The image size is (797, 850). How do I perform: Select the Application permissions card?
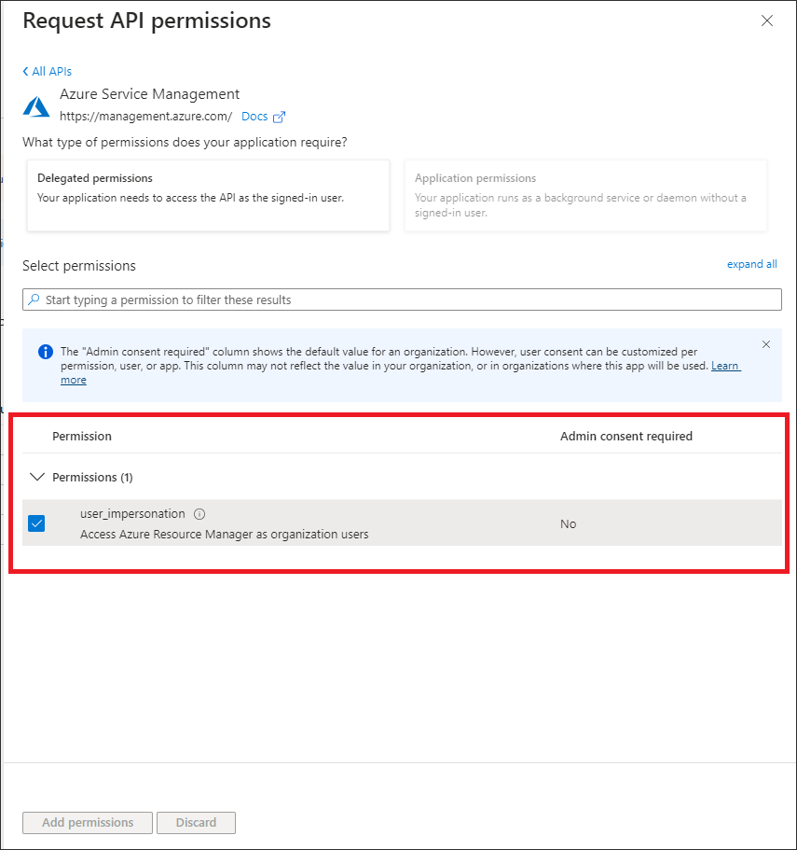point(585,195)
